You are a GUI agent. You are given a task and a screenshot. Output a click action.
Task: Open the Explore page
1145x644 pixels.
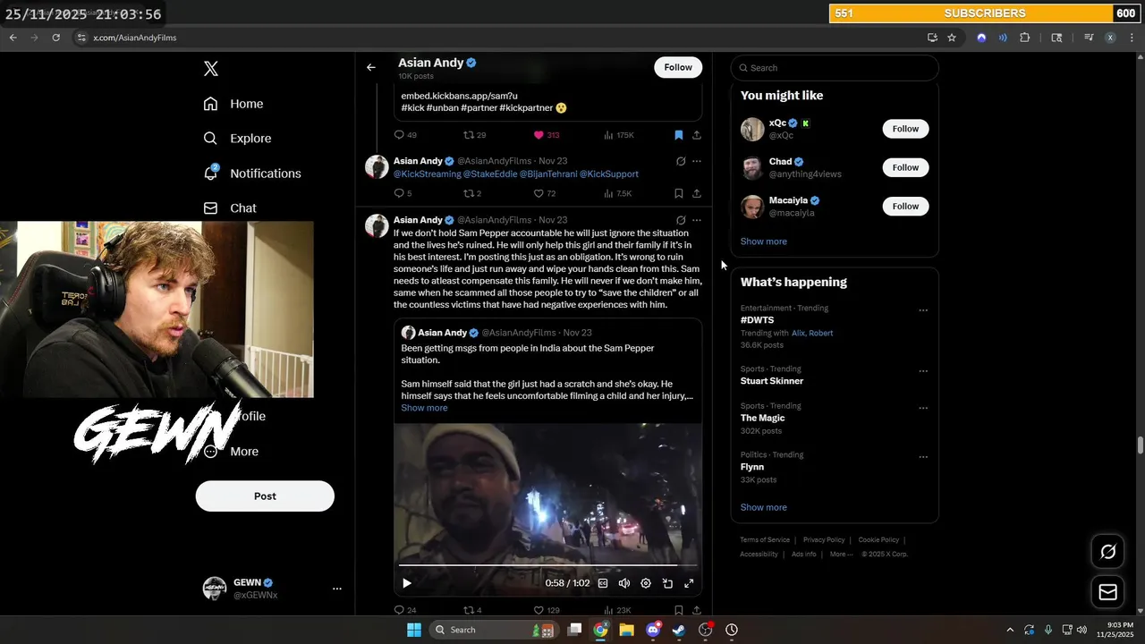(237, 139)
